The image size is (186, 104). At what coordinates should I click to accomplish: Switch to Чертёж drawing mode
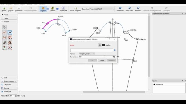pos(43,9)
